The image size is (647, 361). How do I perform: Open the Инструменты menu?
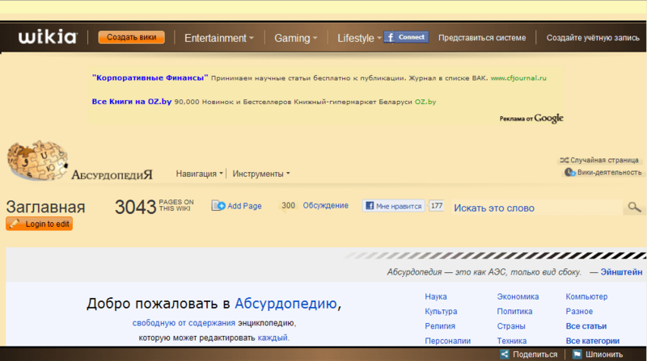[260, 174]
